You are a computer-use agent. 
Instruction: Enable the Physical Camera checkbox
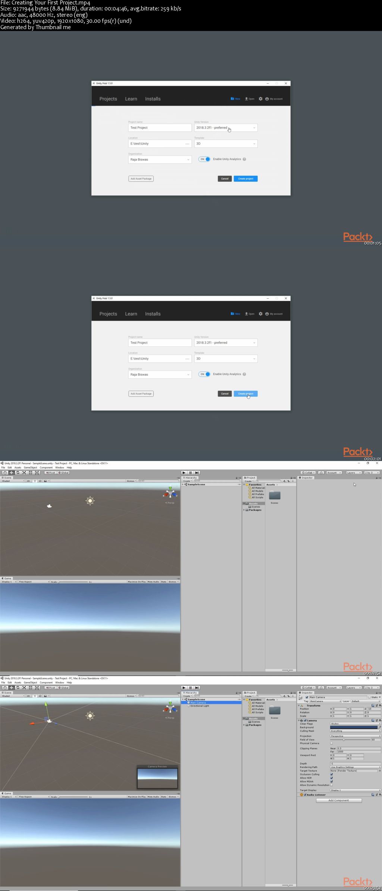point(331,743)
